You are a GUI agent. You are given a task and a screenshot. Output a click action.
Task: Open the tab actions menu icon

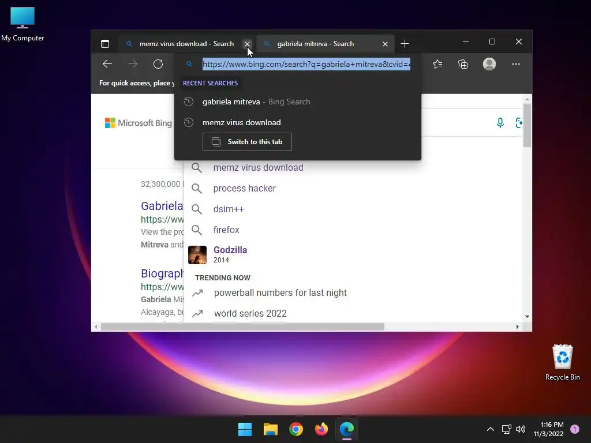[x=105, y=44]
